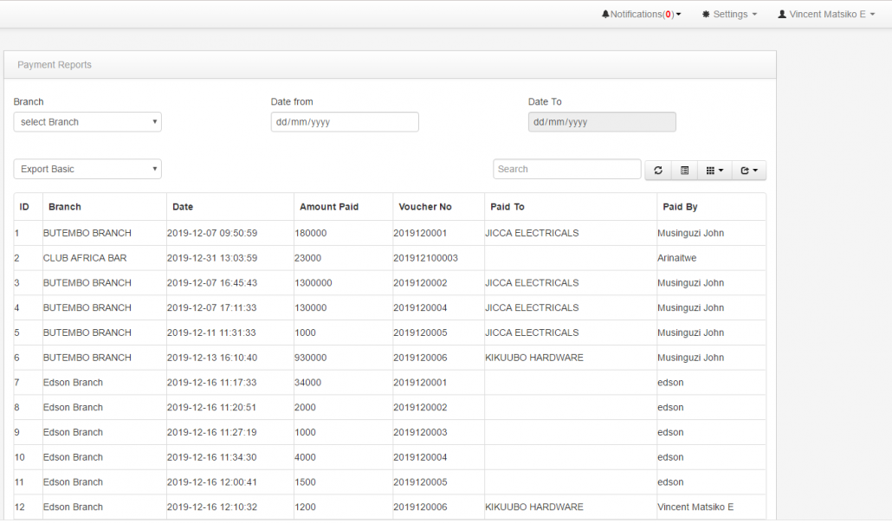The height and width of the screenshot is (523, 892).
Task: Select the CLUB AFRICA BAR row
Action: coord(87,258)
